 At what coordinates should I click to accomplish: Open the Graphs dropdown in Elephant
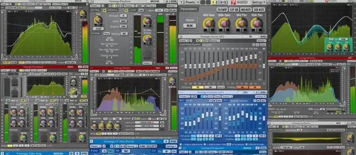[148, 63]
